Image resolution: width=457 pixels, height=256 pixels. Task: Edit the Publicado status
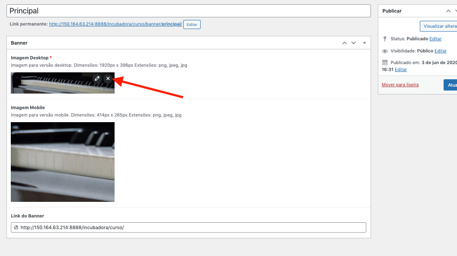pos(435,39)
